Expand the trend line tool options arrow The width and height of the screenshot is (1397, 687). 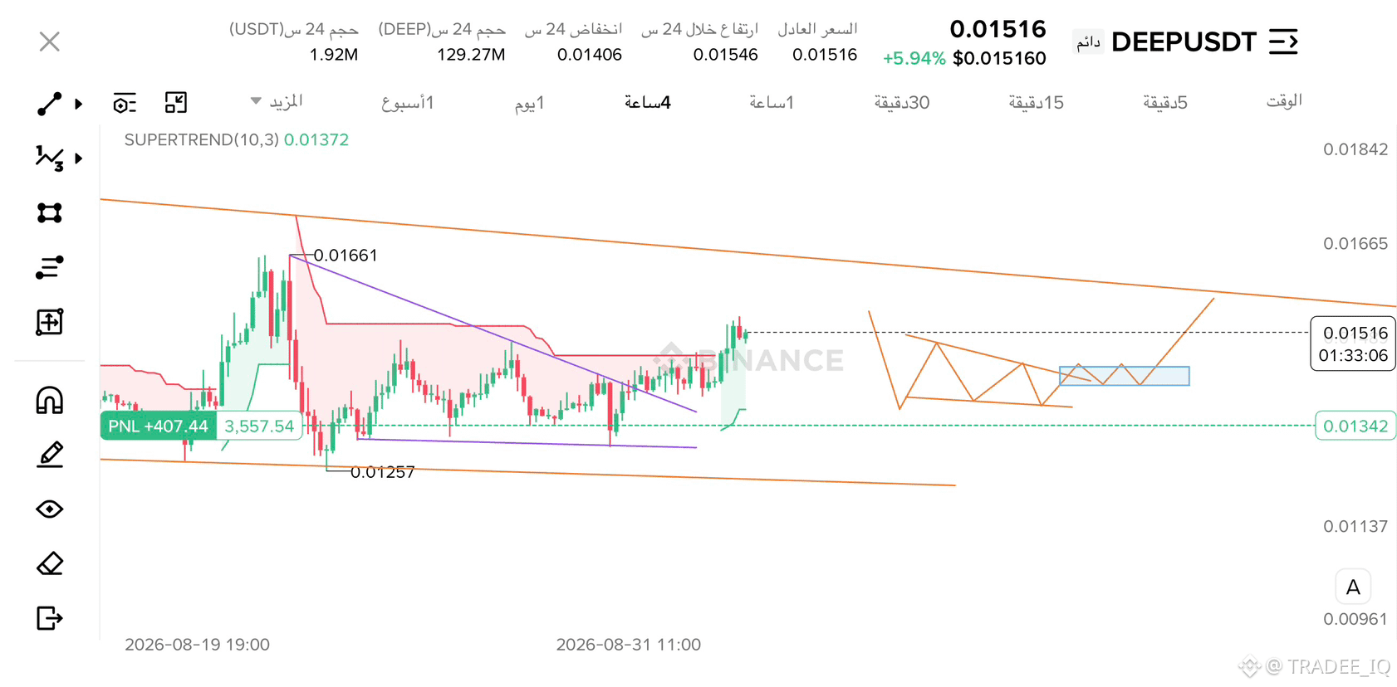click(79, 104)
